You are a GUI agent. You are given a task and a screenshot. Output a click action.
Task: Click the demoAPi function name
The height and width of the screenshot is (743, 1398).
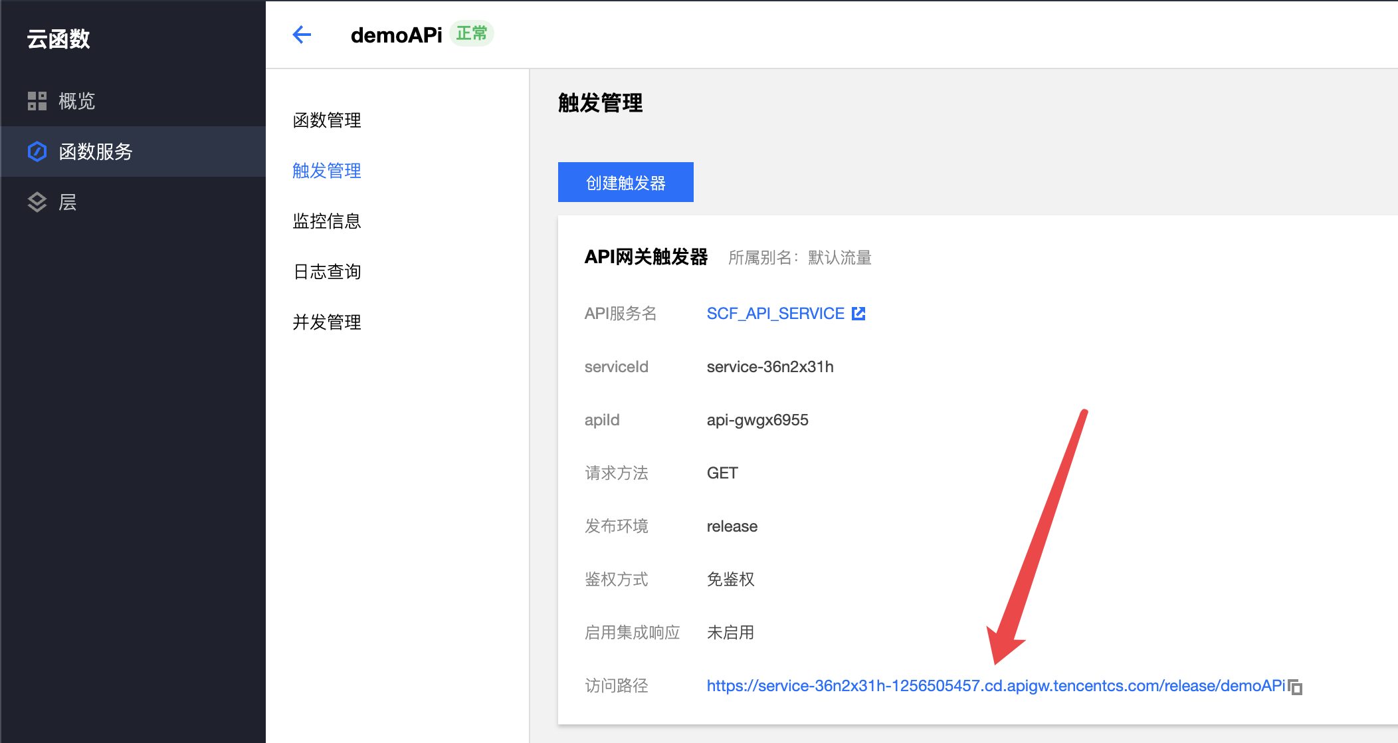coord(396,35)
